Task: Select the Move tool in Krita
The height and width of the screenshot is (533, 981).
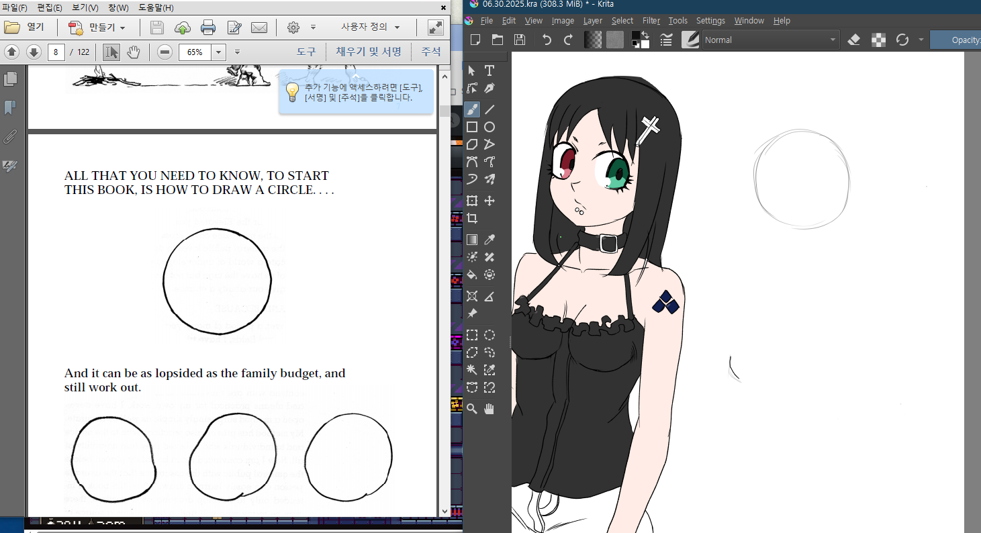Action: pyautogui.click(x=489, y=201)
